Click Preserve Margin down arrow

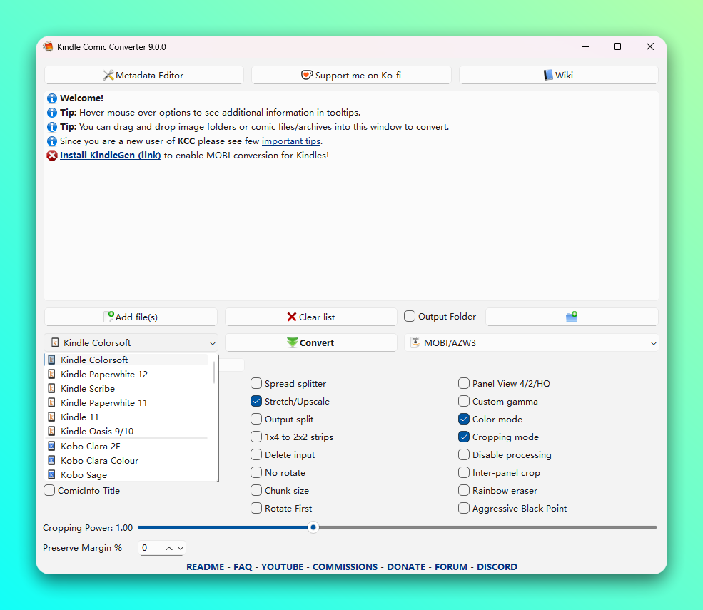coord(180,549)
